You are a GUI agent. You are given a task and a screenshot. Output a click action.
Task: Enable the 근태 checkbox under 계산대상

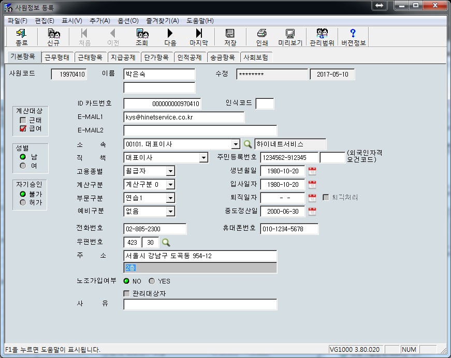(x=23, y=121)
